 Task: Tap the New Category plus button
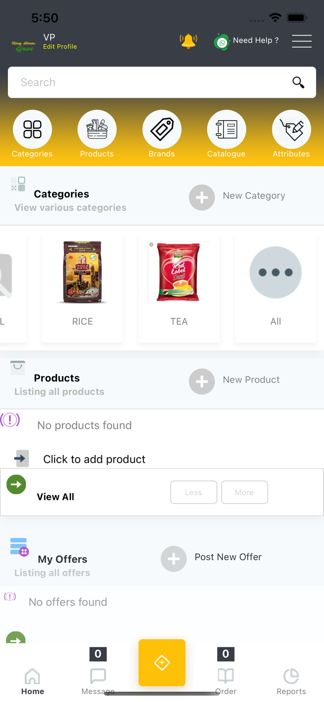(202, 197)
